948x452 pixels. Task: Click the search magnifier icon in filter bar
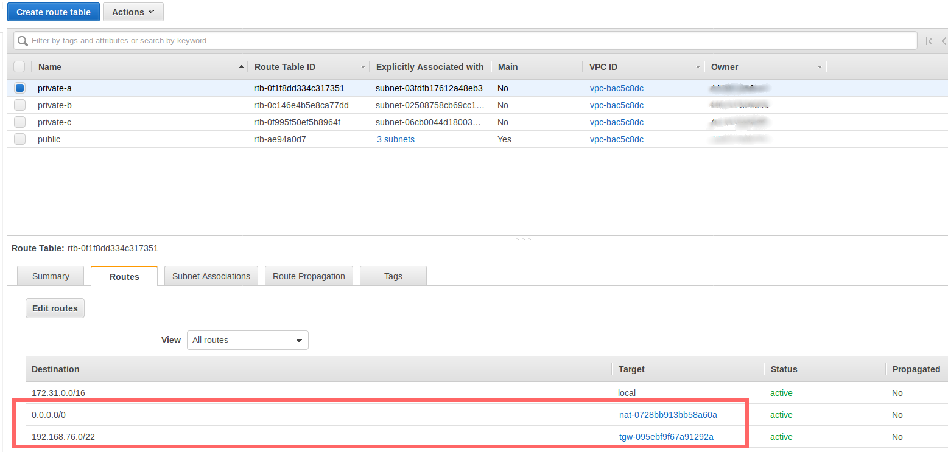(x=23, y=41)
